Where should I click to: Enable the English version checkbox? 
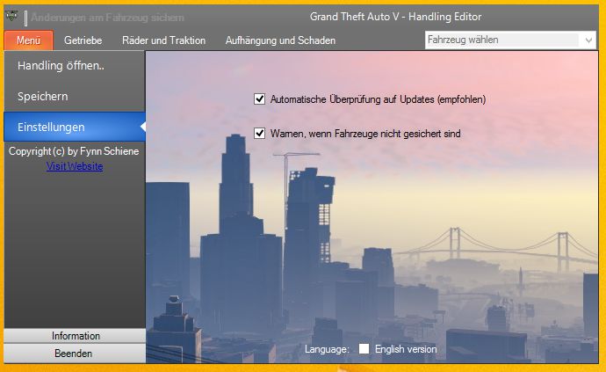pos(364,349)
